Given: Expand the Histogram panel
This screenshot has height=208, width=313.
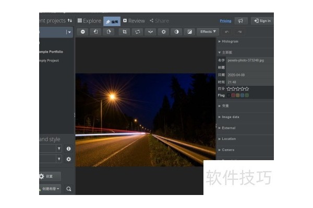Looking at the screenshot, I should pos(229,42).
